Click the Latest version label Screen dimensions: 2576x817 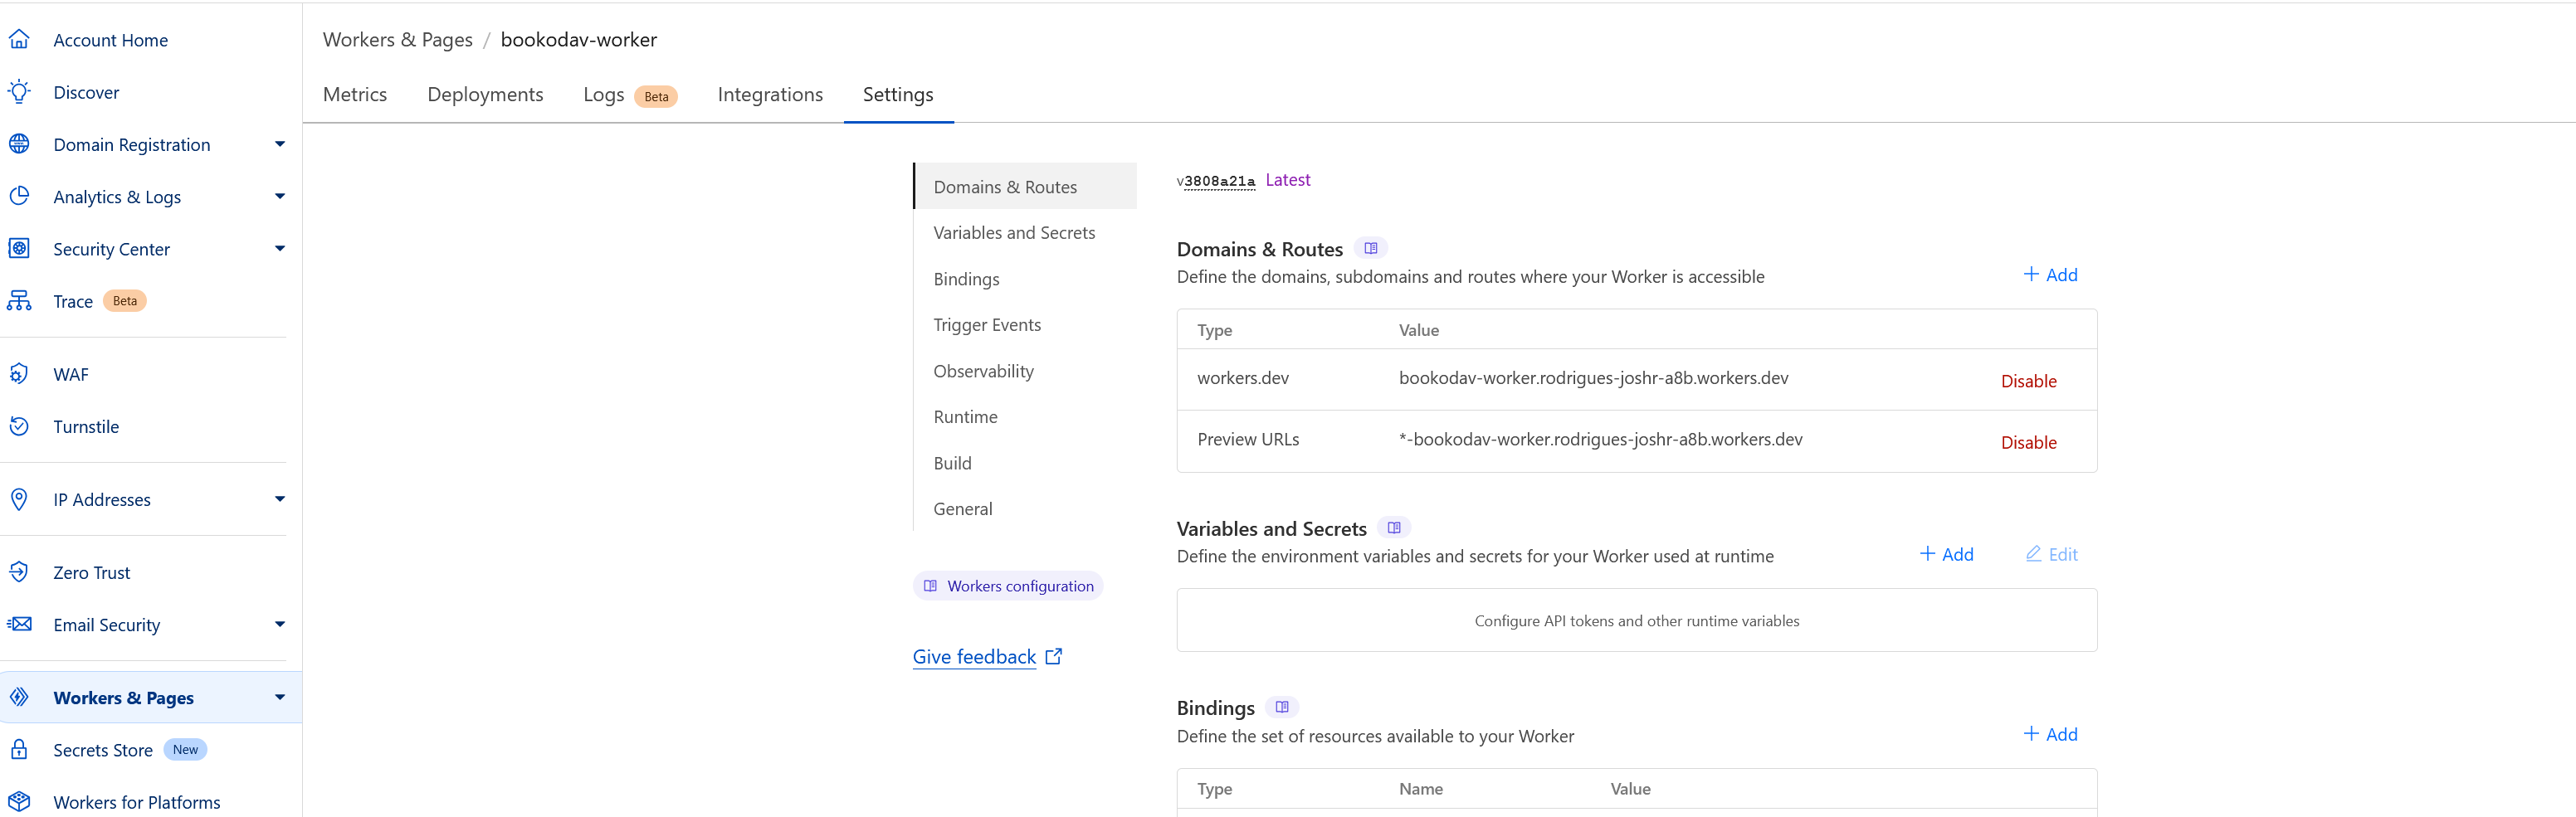coord(1288,180)
